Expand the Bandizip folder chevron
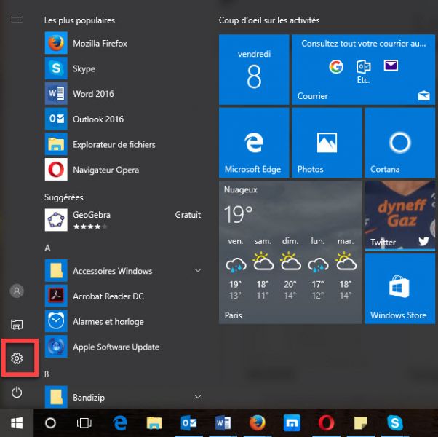Viewport: 438px width, 437px height. [198, 397]
